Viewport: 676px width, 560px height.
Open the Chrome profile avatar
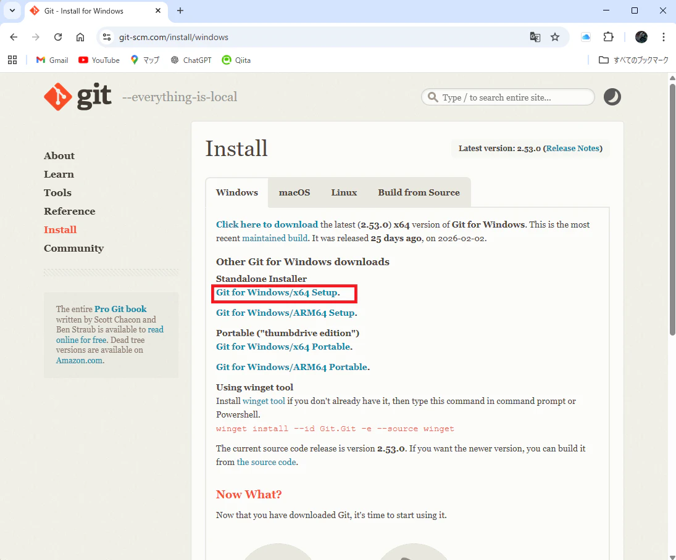click(641, 37)
